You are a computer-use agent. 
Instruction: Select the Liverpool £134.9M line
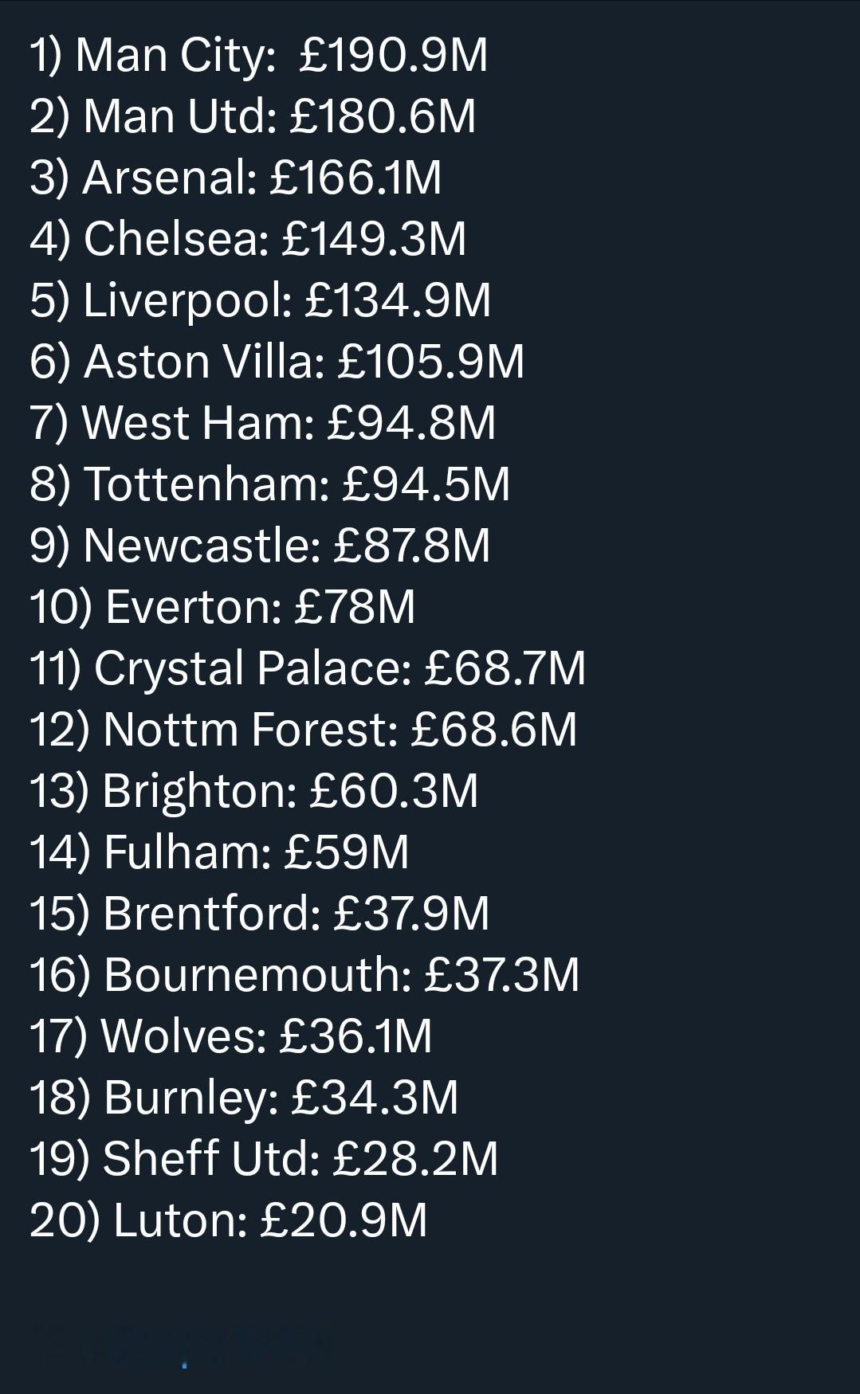(x=261, y=301)
